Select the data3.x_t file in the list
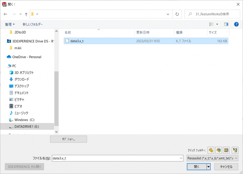The height and width of the screenshot is (174, 243). pos(77,41)
